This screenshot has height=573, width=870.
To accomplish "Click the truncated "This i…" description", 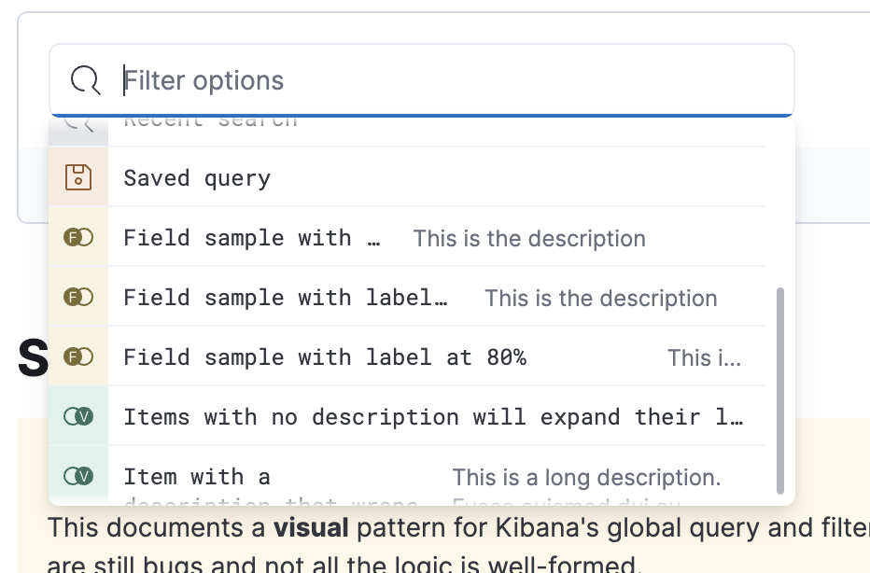I will (x=704, y=358).
